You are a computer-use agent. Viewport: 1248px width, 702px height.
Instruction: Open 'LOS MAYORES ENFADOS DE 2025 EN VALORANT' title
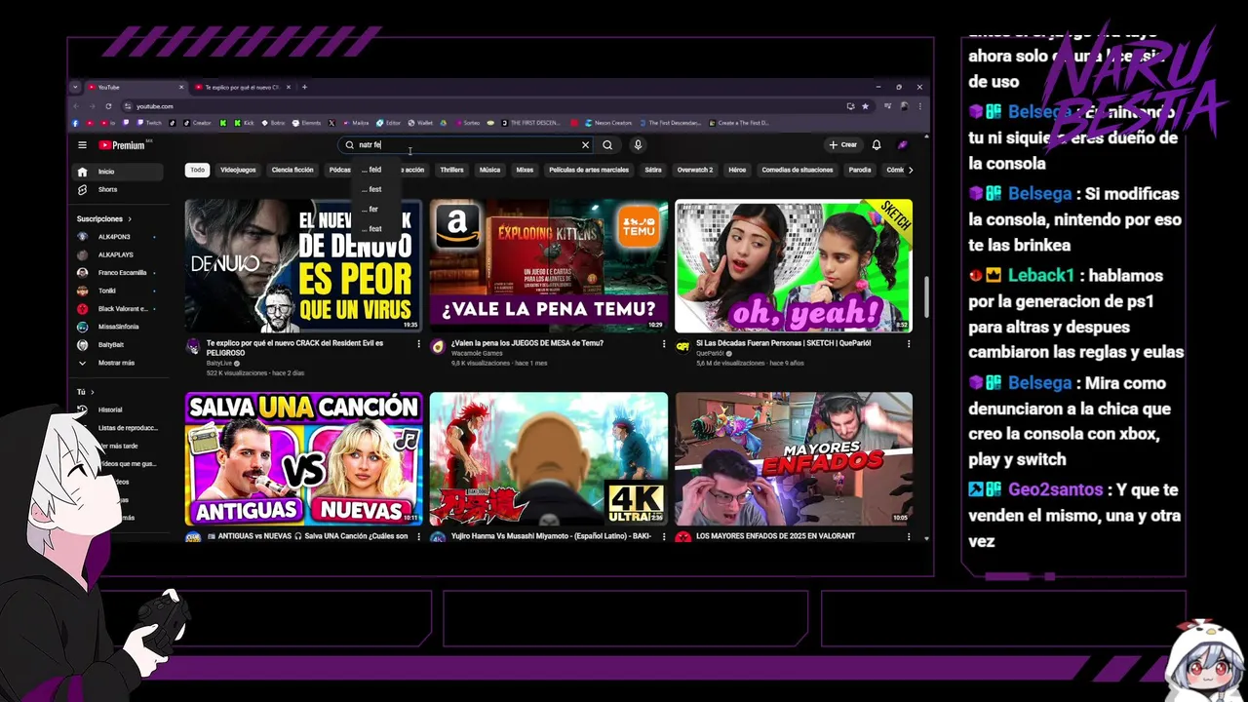pos(776,536)
